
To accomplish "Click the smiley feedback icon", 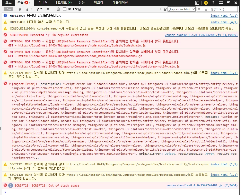I will point(206,3).
